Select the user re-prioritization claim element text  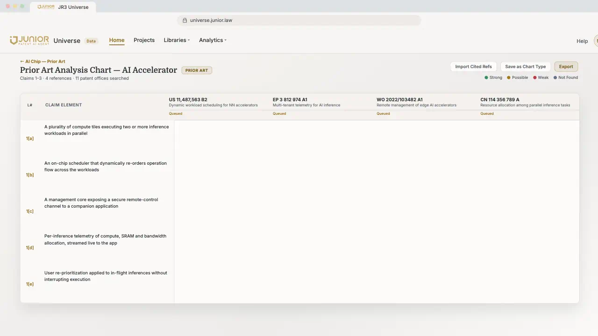click(x=106, y=276)
